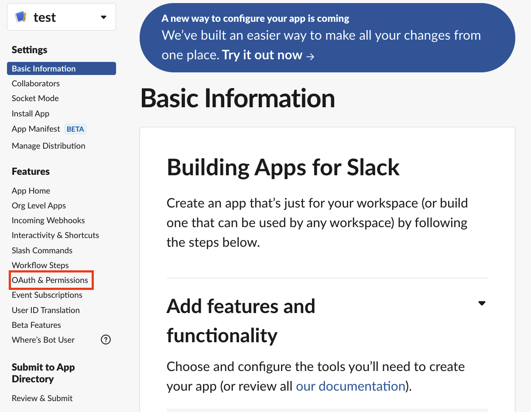Open the test app selector dropdown
Image resolution: width=531 pixels, height=412 pixels.
click(x=62, y=17)
